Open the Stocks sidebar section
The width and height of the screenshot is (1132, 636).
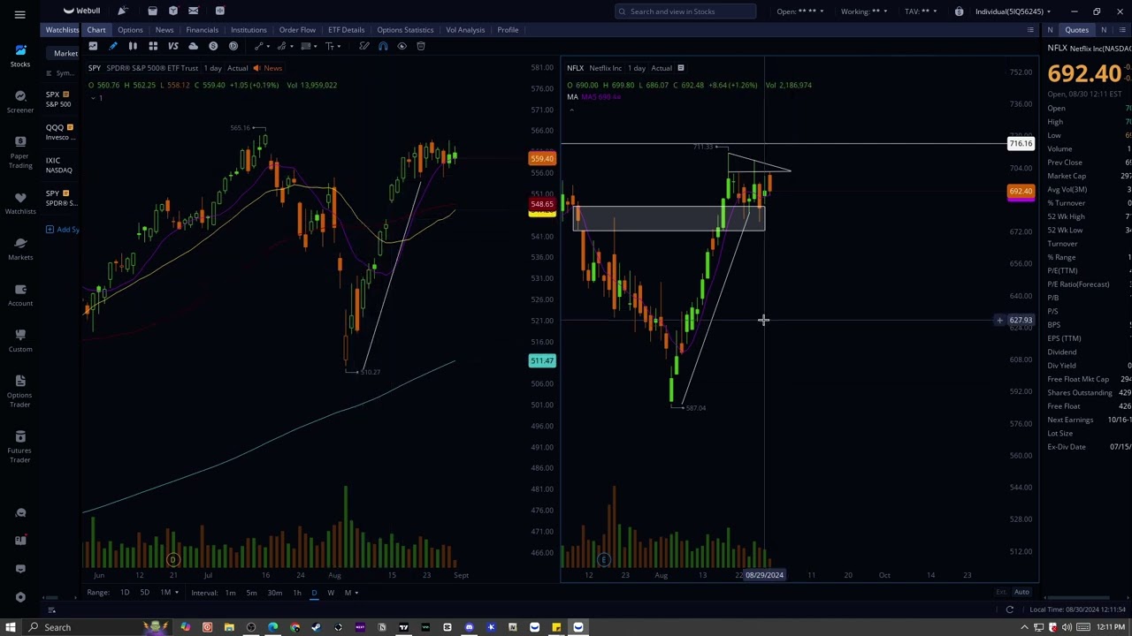[19, 56]
